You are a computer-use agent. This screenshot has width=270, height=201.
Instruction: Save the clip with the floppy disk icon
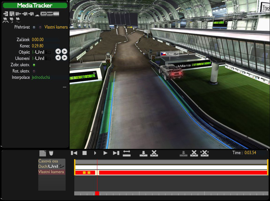(12, 13)
